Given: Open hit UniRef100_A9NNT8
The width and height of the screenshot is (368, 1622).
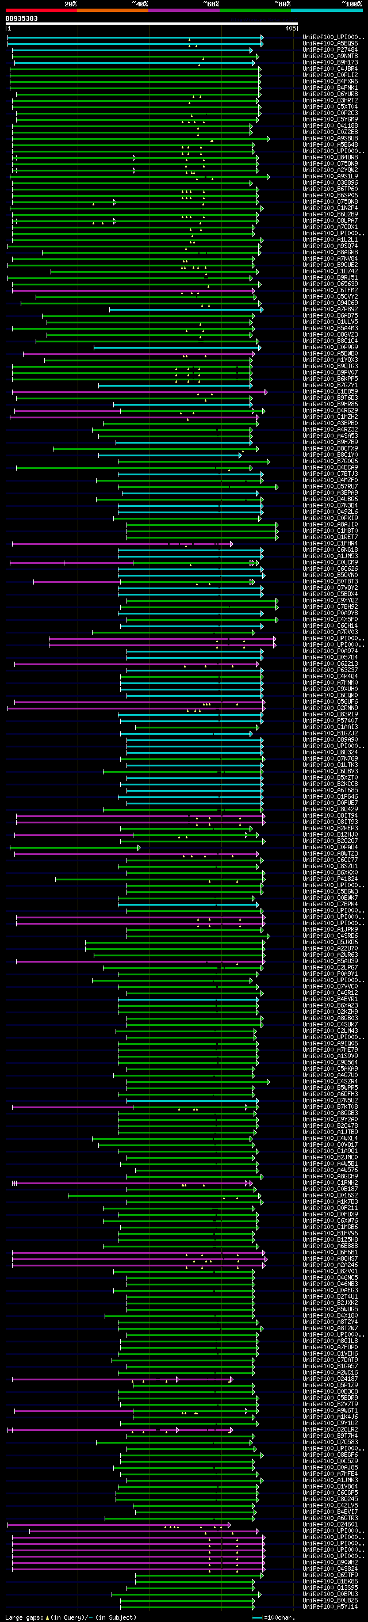Looking at the screenshot, I should click(x=330, y=56).
